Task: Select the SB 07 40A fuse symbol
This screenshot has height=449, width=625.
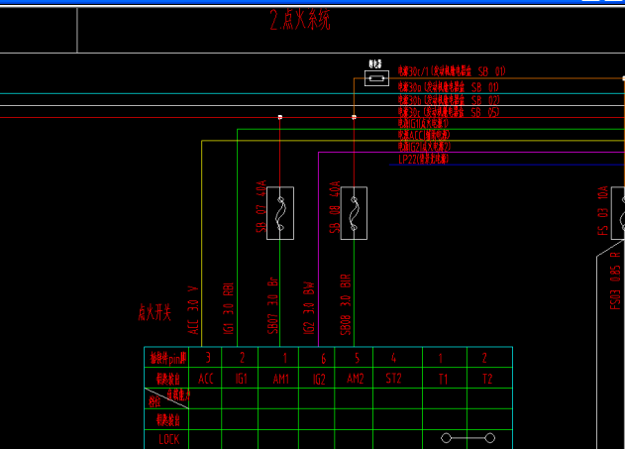Action: [x=280, y=213]
